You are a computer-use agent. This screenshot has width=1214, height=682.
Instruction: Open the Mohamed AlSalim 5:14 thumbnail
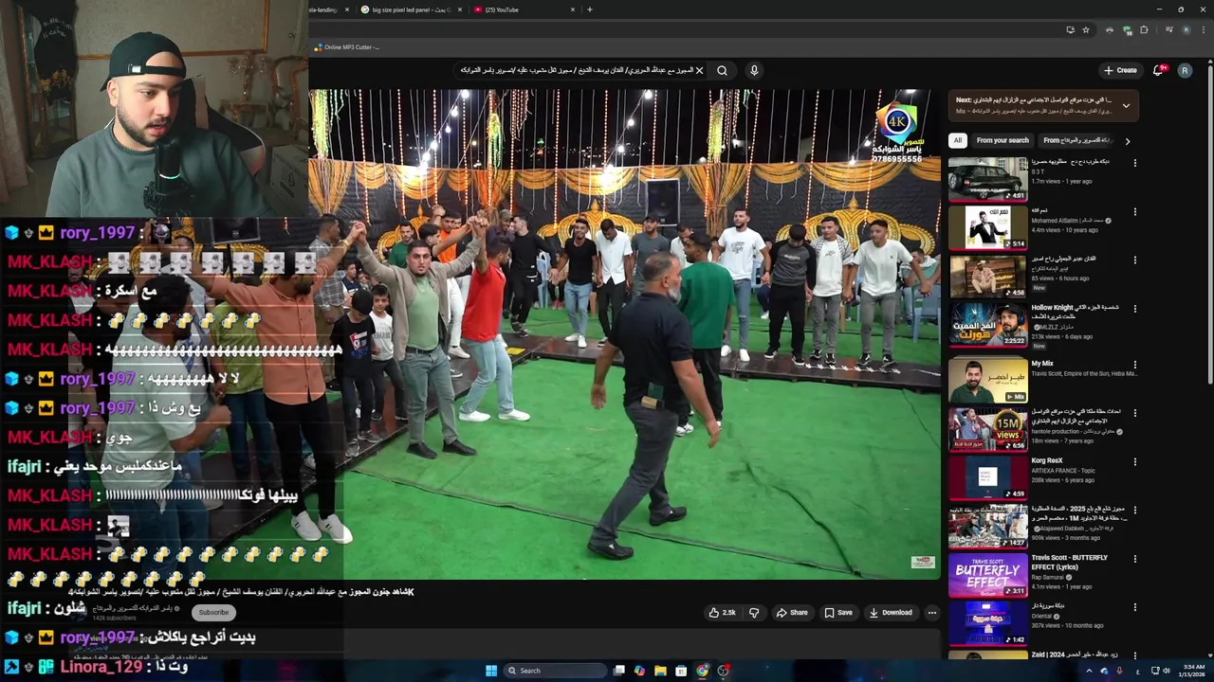[x=988, y=227]
